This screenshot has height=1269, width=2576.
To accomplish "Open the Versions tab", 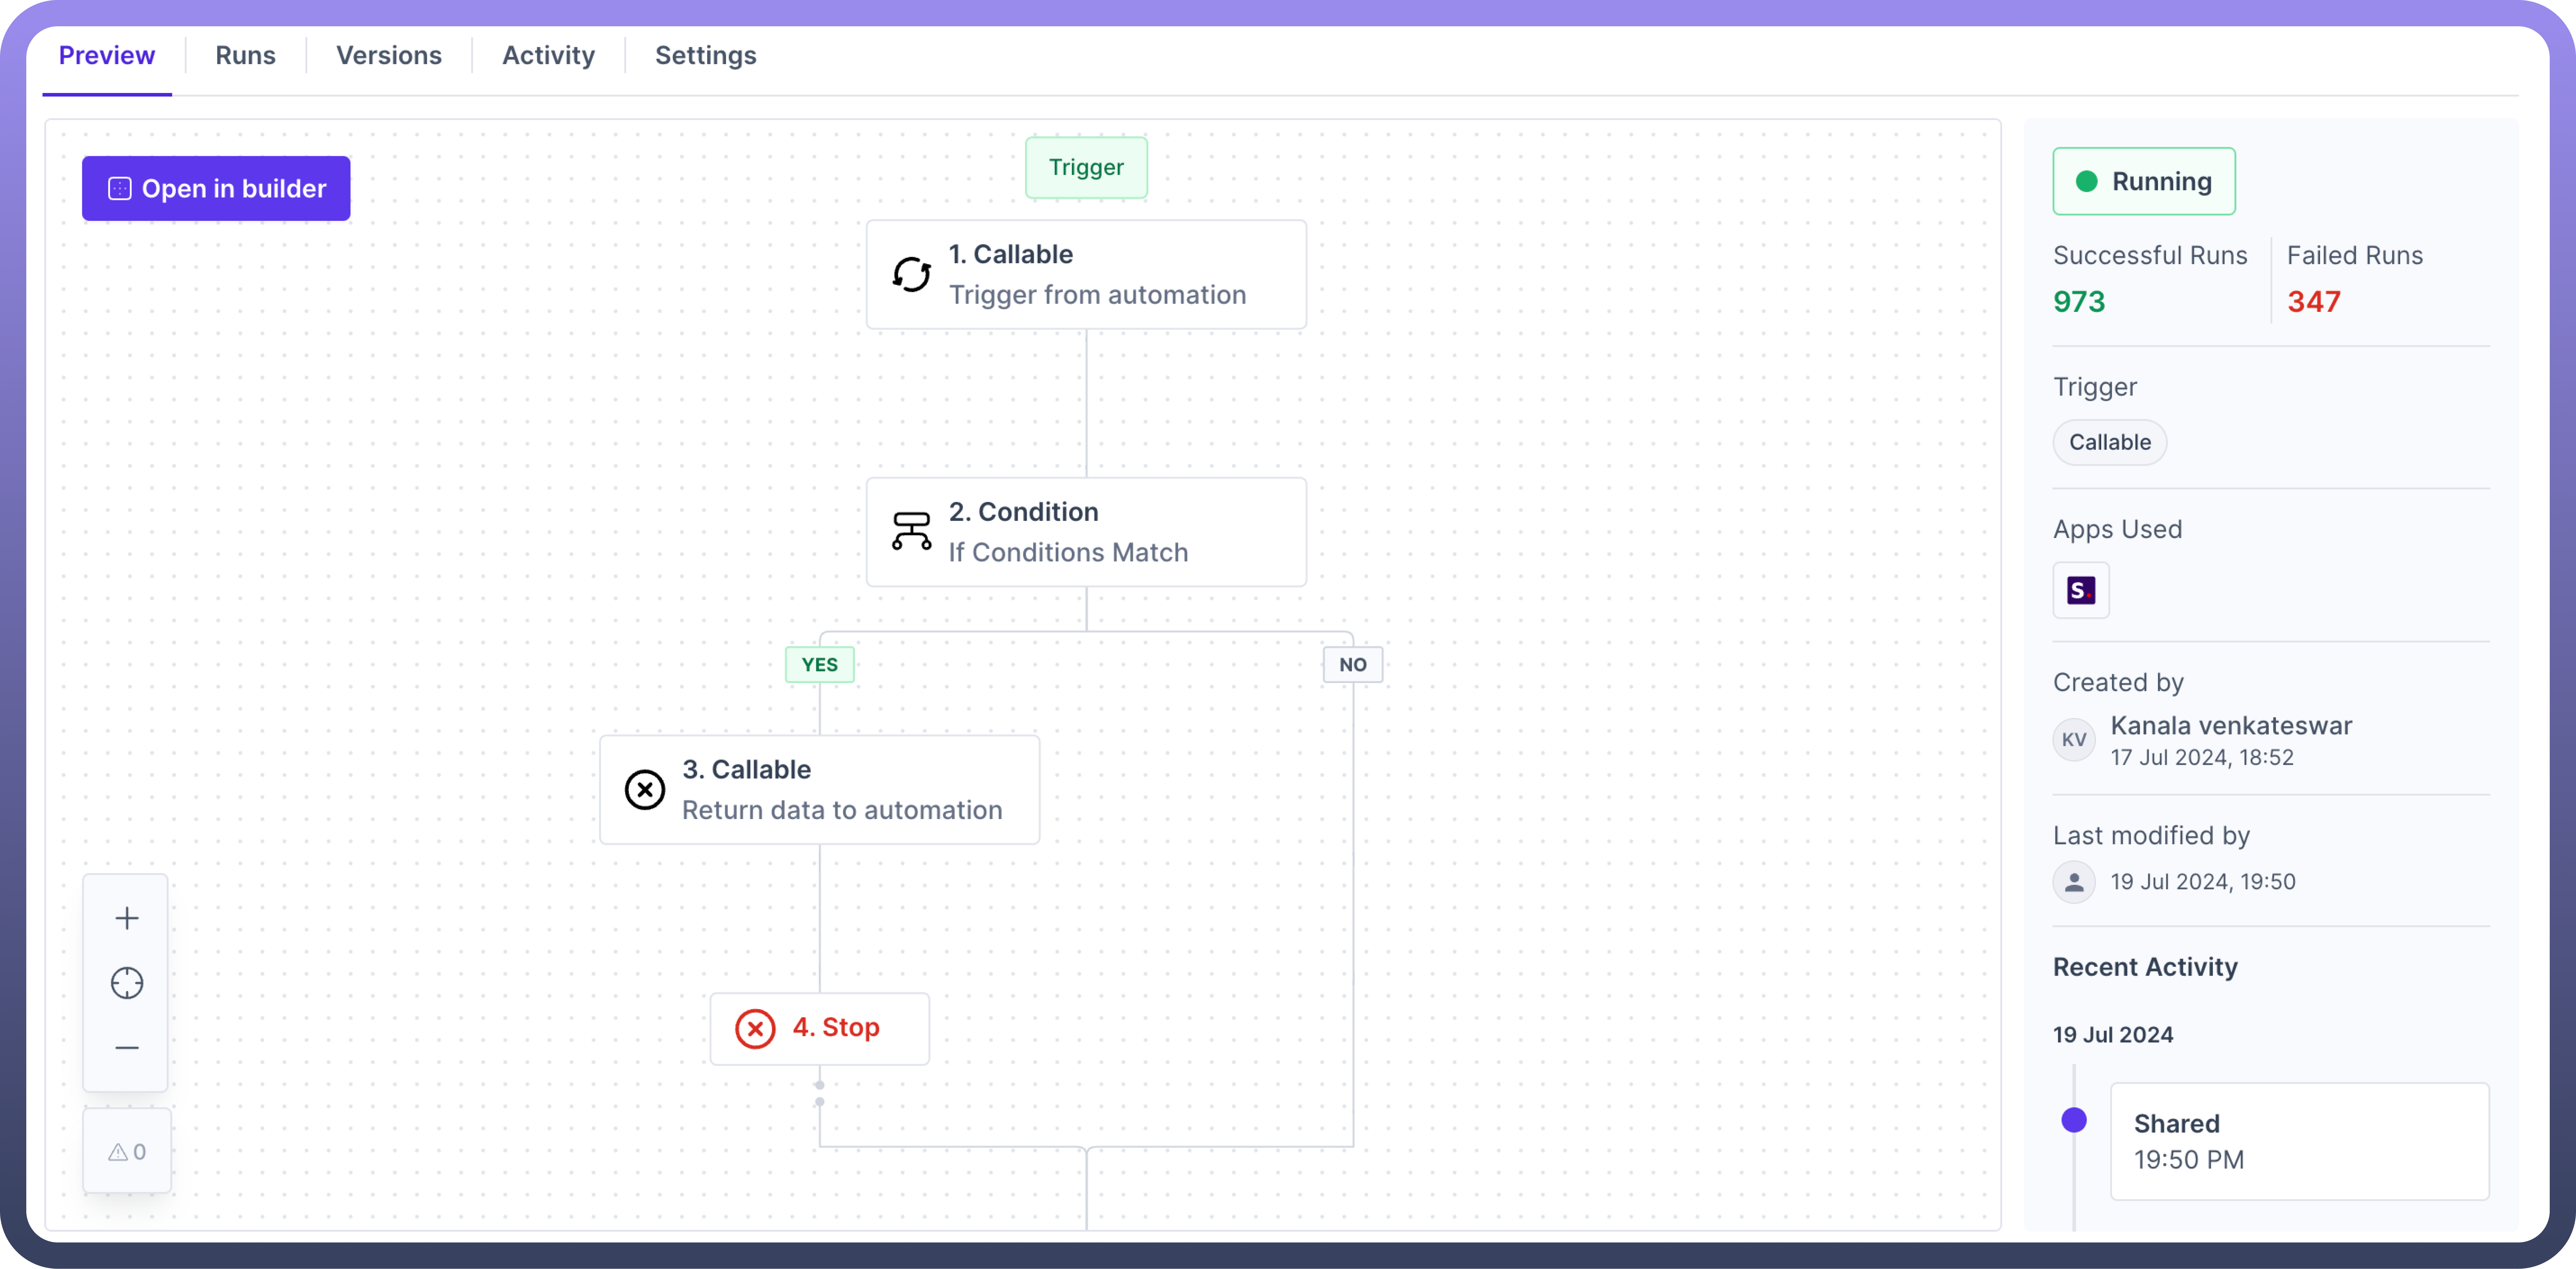I will [388, 55].
